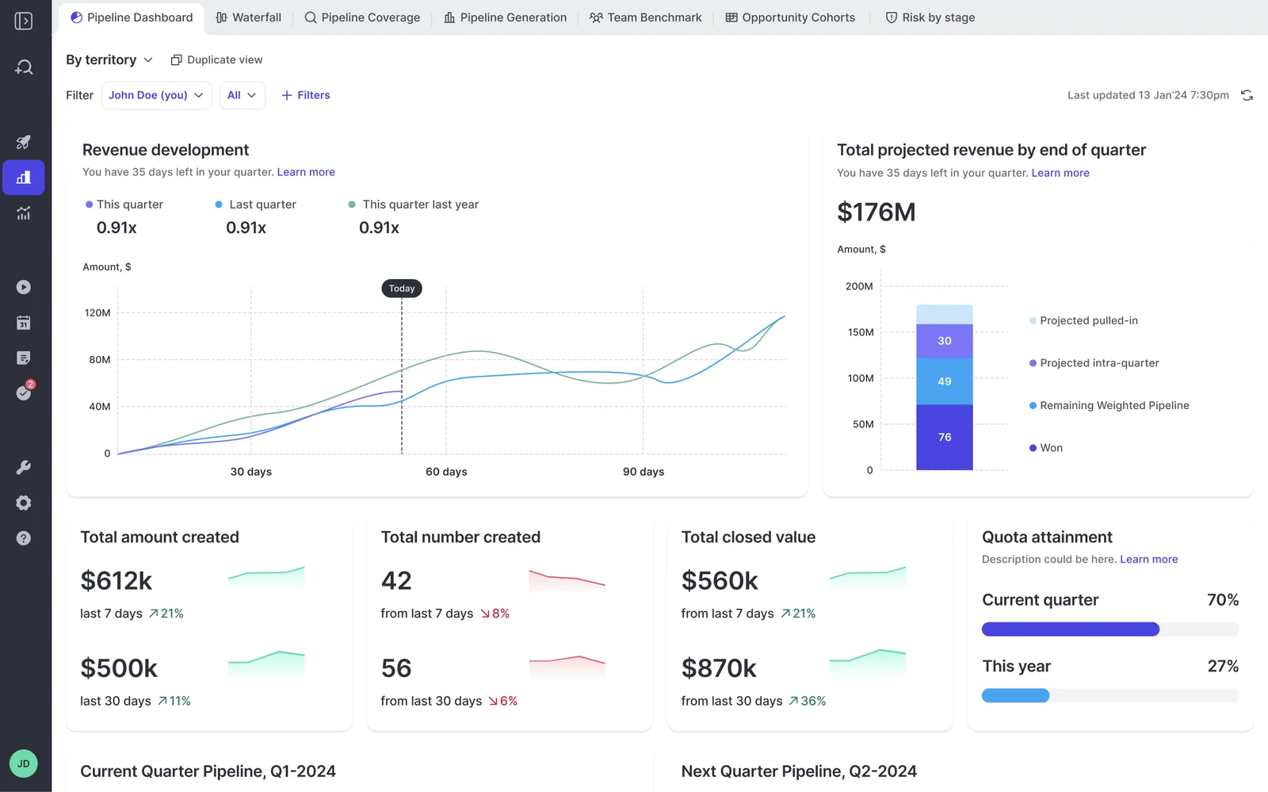
Task: Open the calendar icon in sidebar
Action: coord(24,323)
